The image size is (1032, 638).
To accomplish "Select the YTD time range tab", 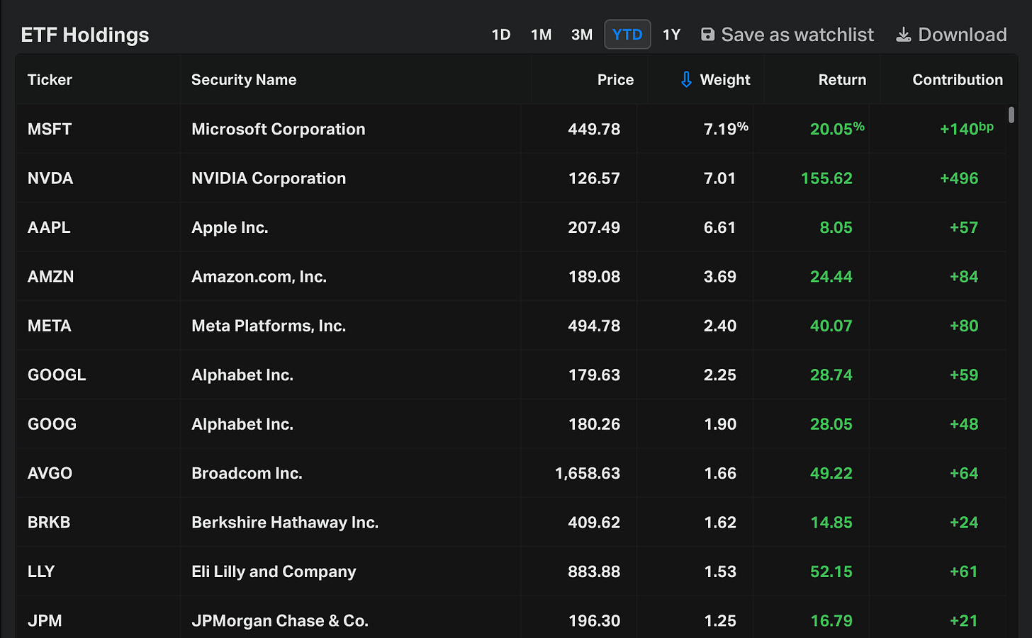I will pos(627,35).
